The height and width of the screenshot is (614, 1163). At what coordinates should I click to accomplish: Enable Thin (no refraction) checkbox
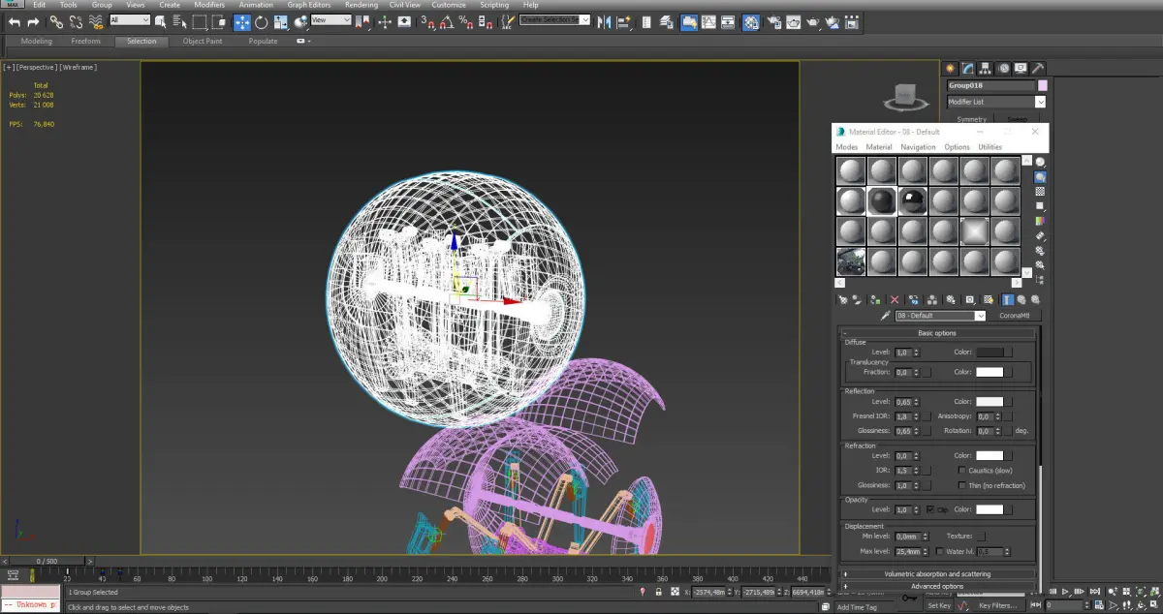coord(960,486)
